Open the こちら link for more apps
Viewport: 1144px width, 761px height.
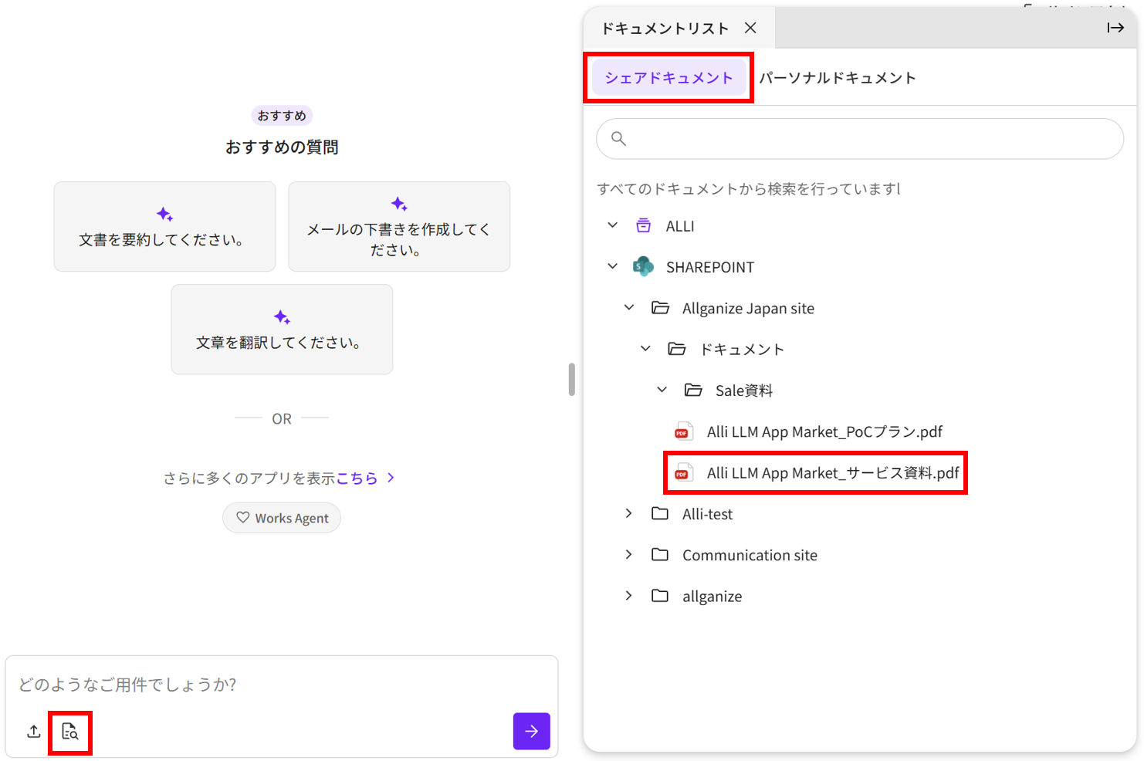click(x=357, y=479)
